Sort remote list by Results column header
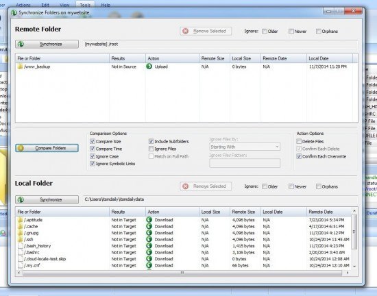The image size is (377, 296). [127, 58]
